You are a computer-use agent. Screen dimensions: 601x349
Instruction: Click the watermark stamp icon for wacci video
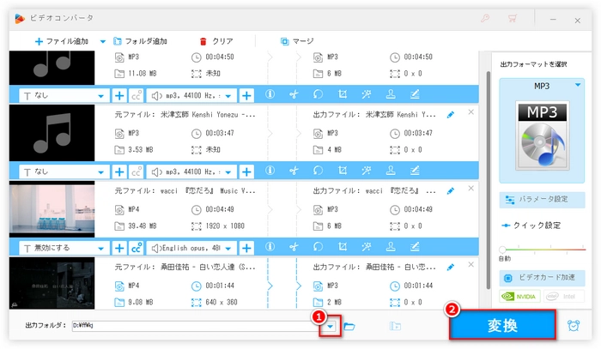pyautogui.click(x=390, y=248)
